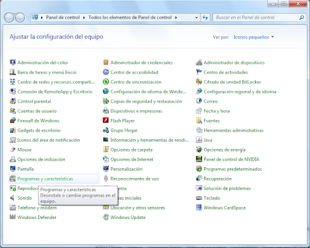Click the Panel de control de NVIDIA icon
The width and height of the screenshot is (310, 248).
[x=199, y=159]
